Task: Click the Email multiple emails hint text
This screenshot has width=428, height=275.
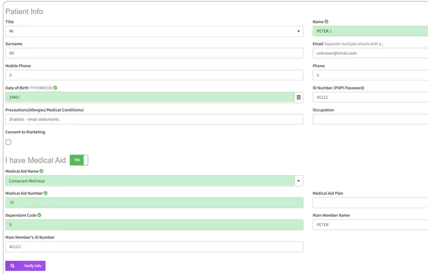Action: pyautogui.click(x=353, y=44)
